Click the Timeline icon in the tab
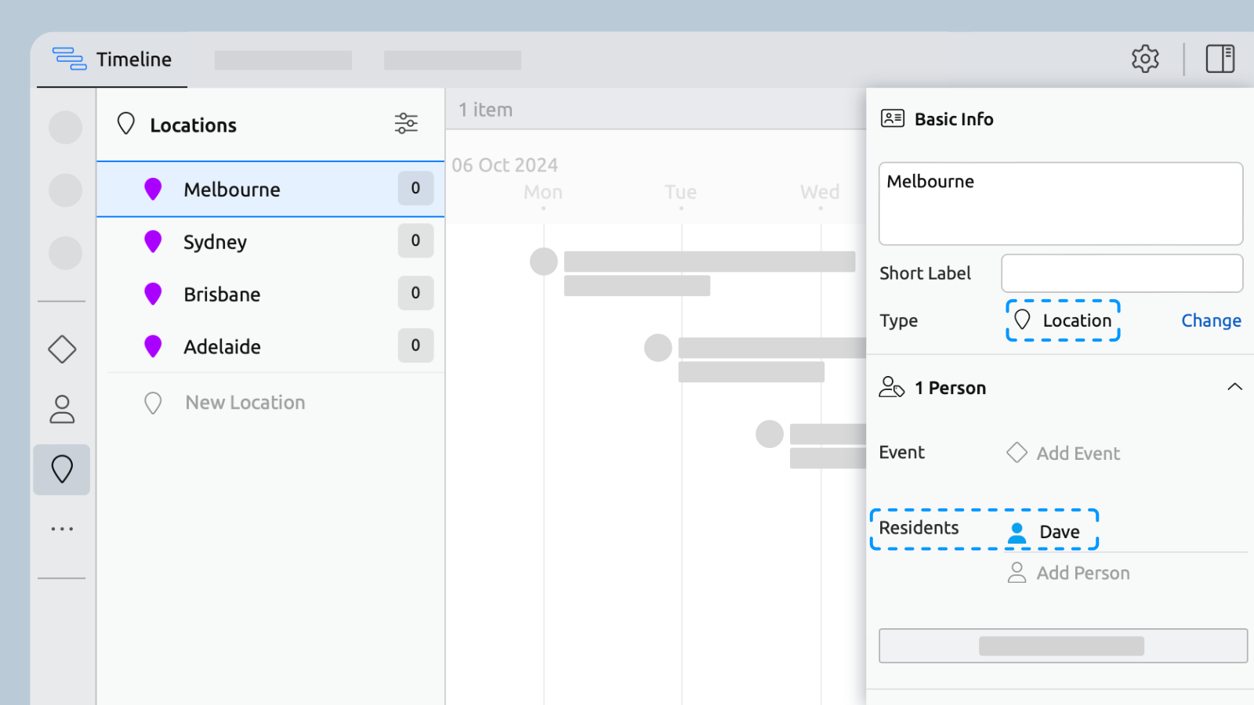The width and height of the screenshot is (1254, 705). pos(69,59)
